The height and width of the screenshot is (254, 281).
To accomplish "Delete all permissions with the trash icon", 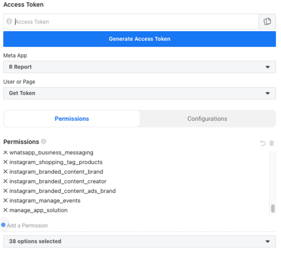I will coord(271,143).
